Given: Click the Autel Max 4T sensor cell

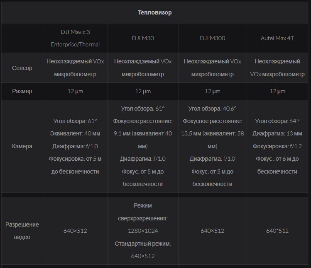Looking at the screenshot, I should pyautogui.click(x=277, y=68).
